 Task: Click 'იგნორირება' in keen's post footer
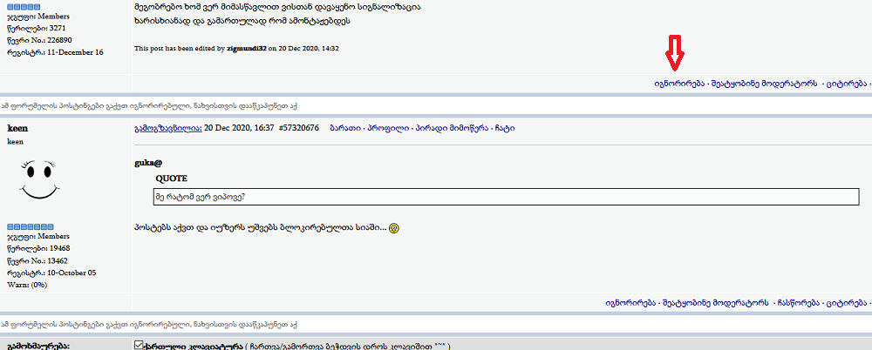(x=630, y=303)
